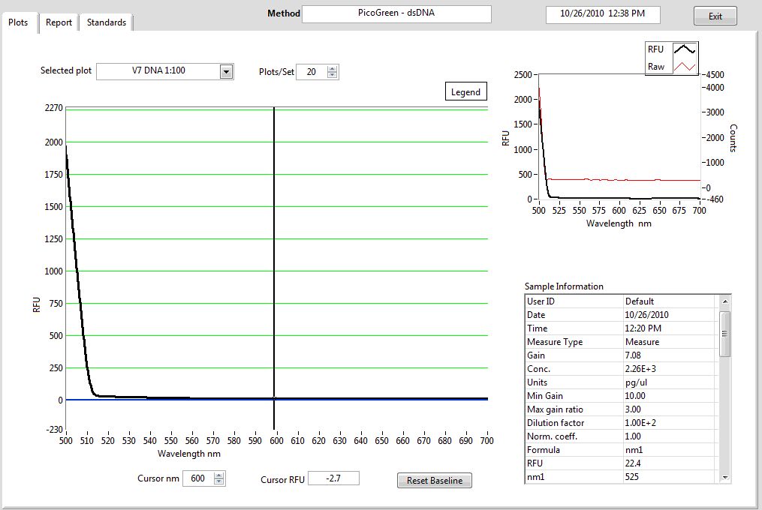Click the Exit button
This screenshot has height=510, width=762.
tap(715, 16)
